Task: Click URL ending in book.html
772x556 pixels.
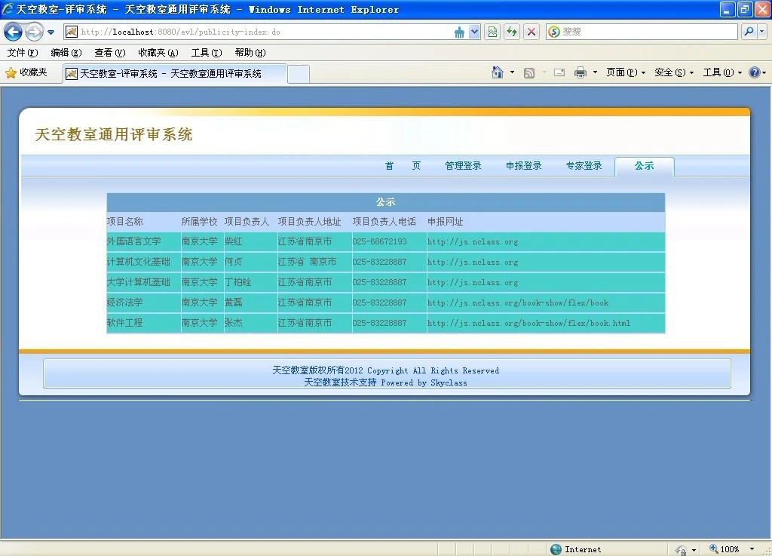Action: [x=528, y=323]
